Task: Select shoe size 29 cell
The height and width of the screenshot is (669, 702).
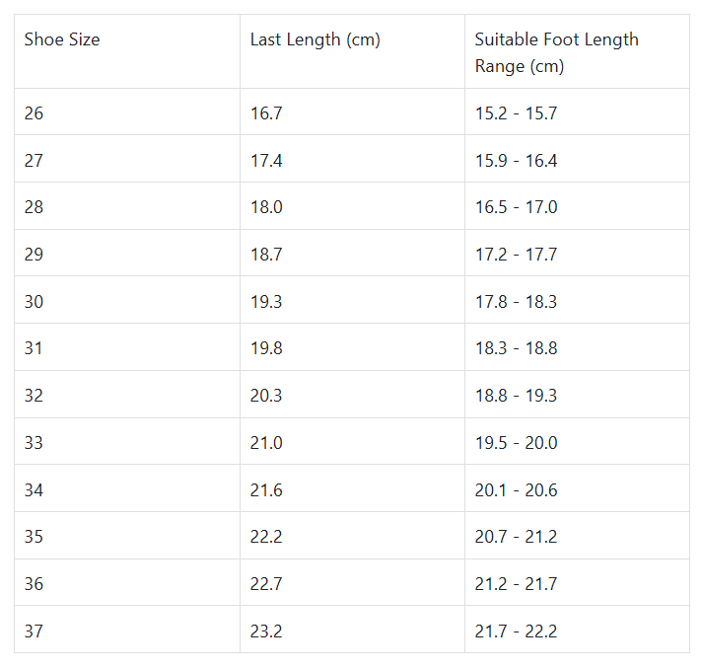Action: click(35, 255)
